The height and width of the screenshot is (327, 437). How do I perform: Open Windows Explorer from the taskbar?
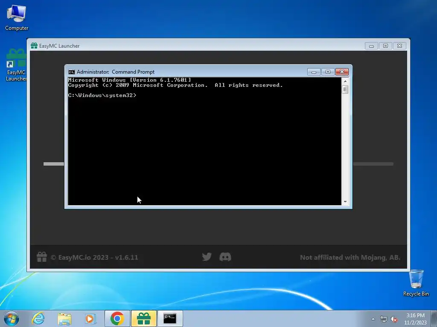64,318
